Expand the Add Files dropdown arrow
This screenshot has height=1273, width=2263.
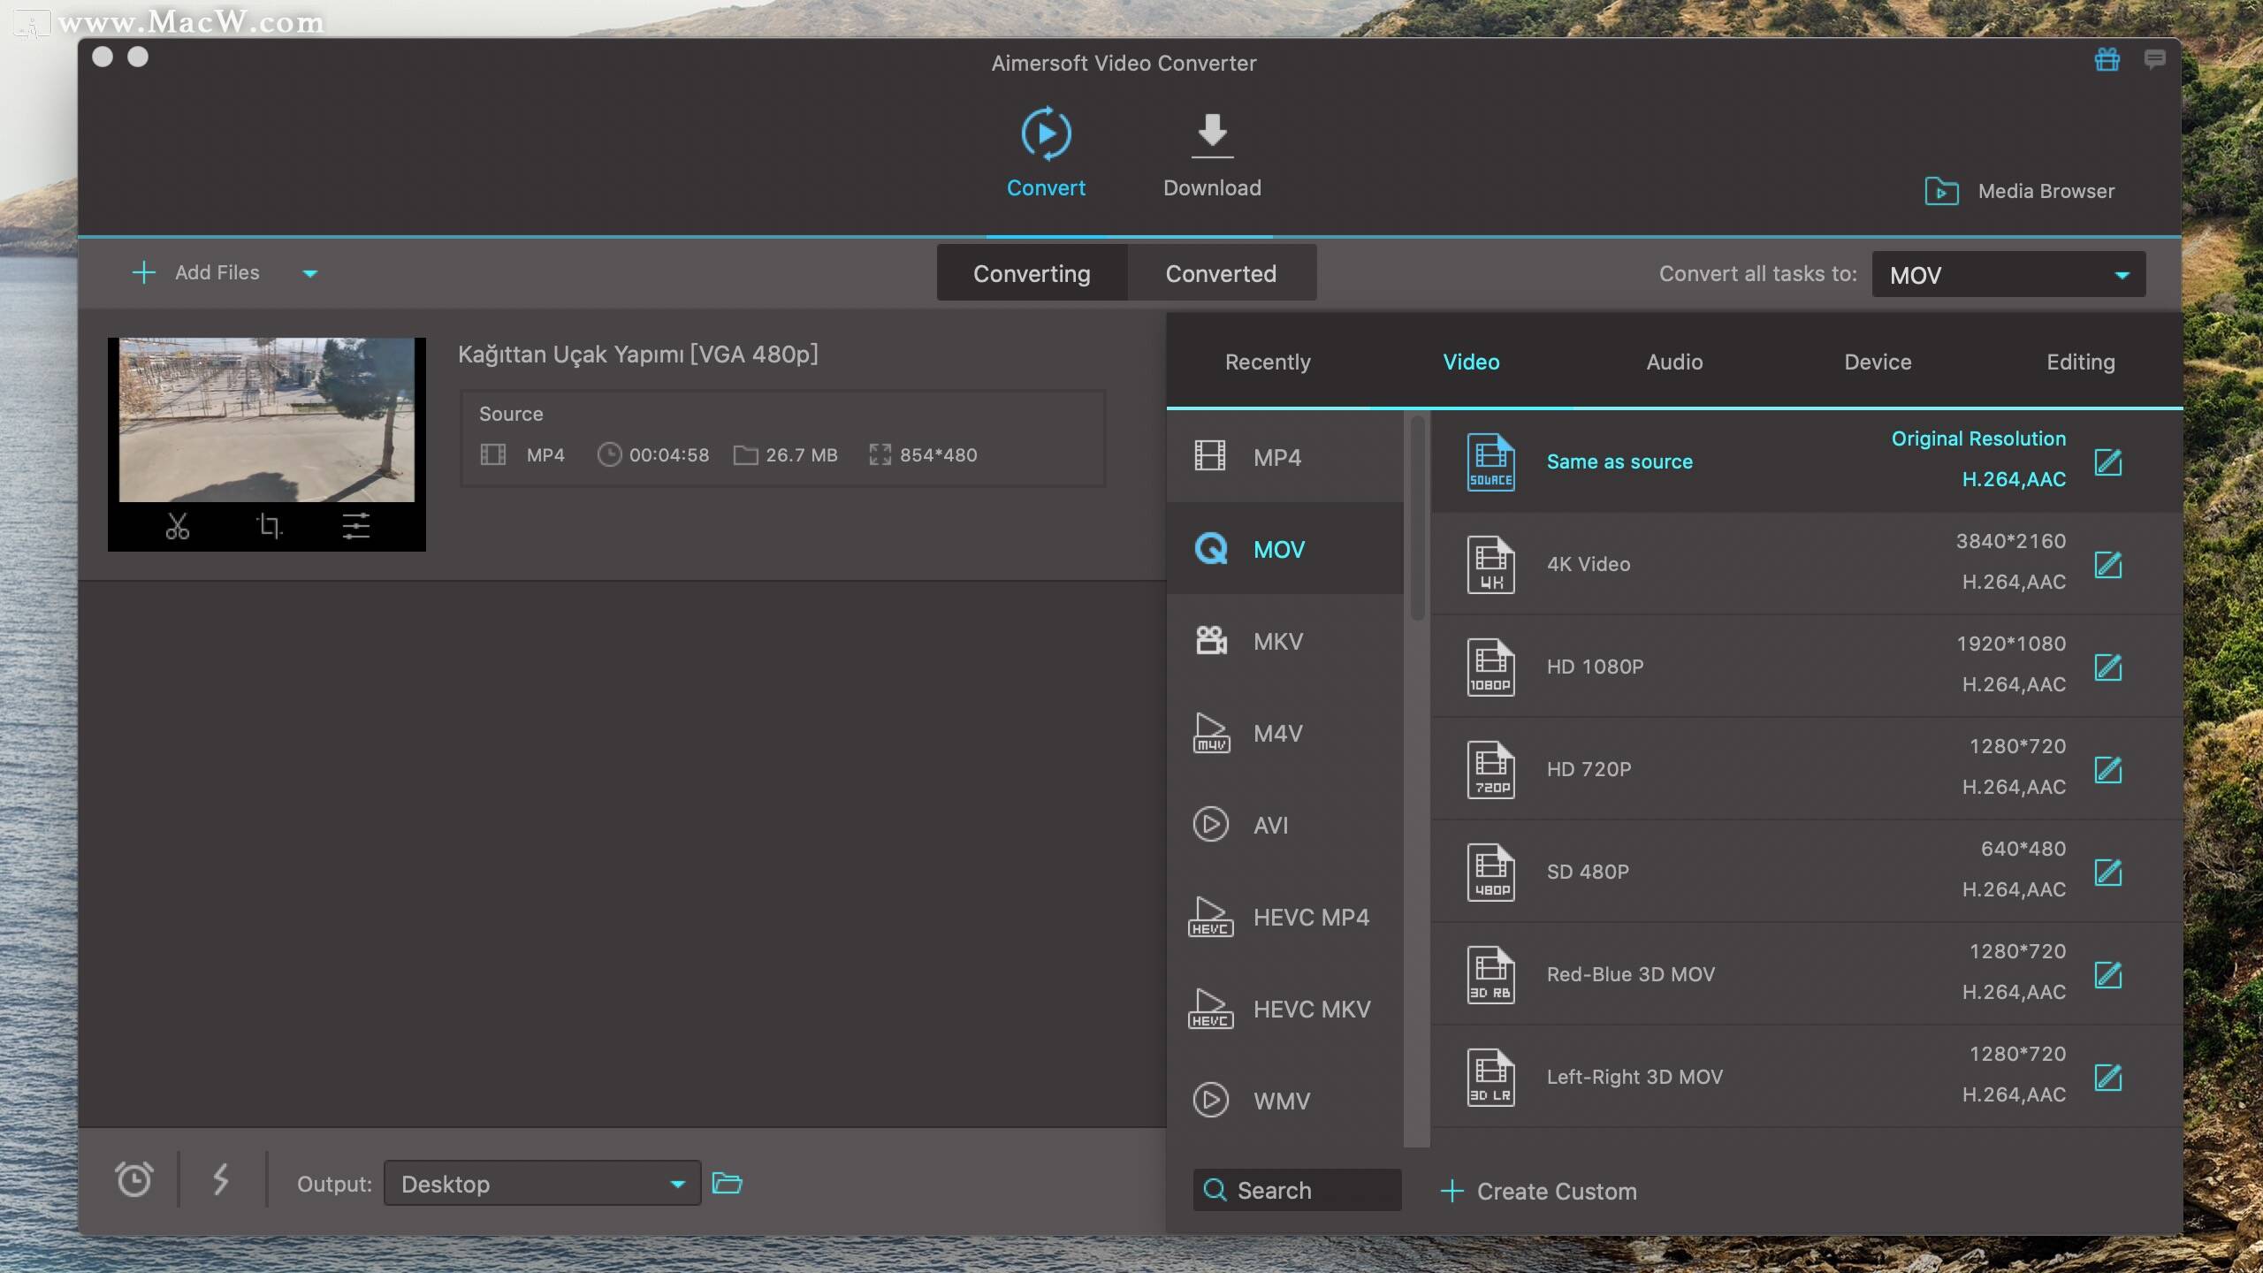[x=310, y=274]
